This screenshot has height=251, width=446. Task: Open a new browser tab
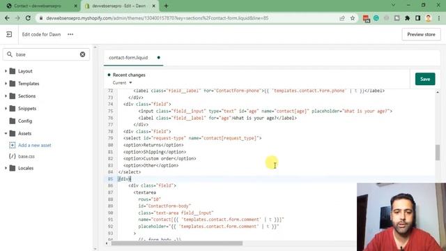tap(166, 6)
